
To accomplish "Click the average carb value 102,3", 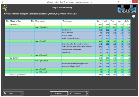I will point(128,75).
